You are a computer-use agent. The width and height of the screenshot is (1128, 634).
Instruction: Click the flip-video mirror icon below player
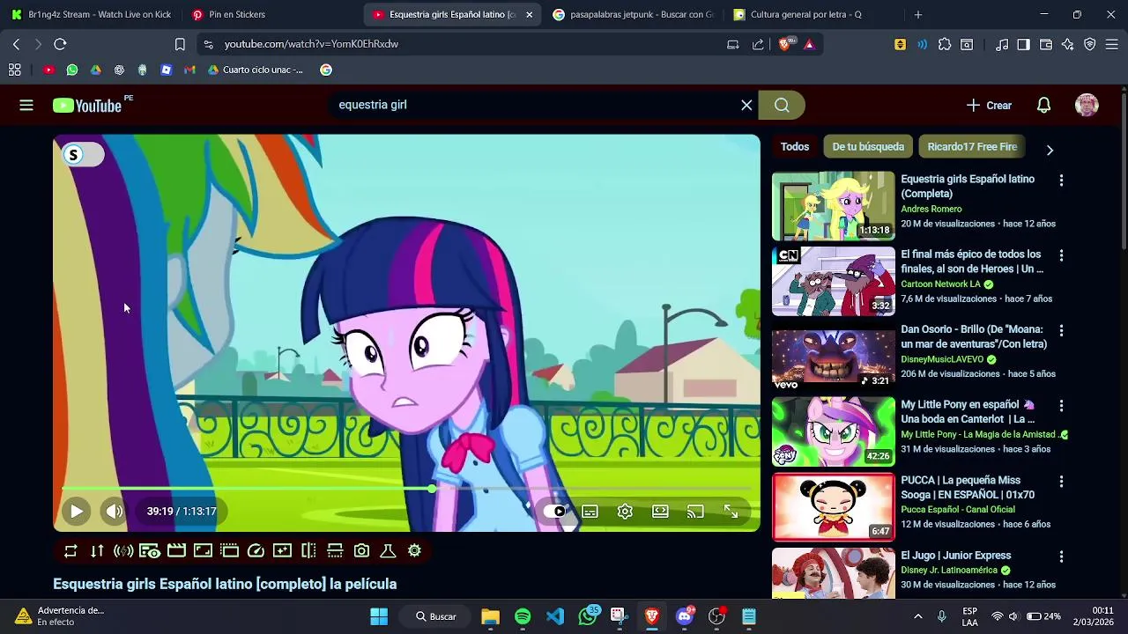(x=308, y=550)
